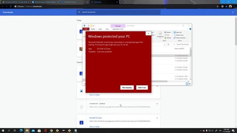Select the Application Tools tab
This screenshot has width=237, height=133.
click(x=118, y=29)
